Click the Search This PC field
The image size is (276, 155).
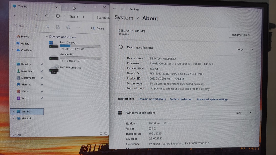pyautogui.click(x=103, y=18)
